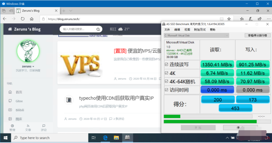Add page to favorites star

(x=229, y=19)
